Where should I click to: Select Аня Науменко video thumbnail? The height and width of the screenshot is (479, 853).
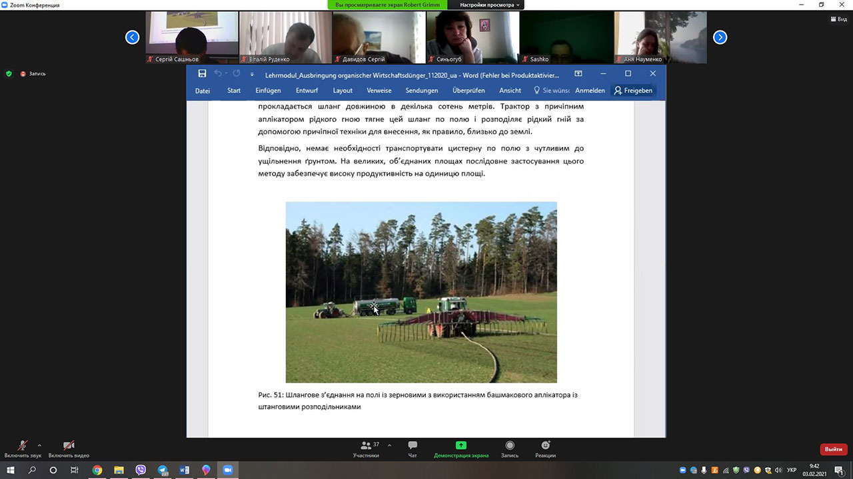pyautogui.click(x=660, y=37)
